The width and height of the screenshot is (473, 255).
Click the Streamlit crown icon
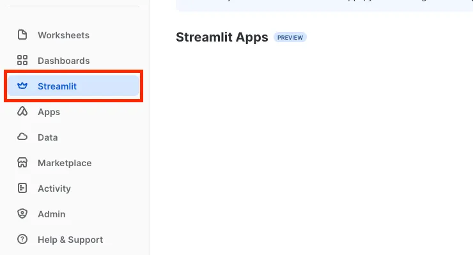tap(22, 86)
